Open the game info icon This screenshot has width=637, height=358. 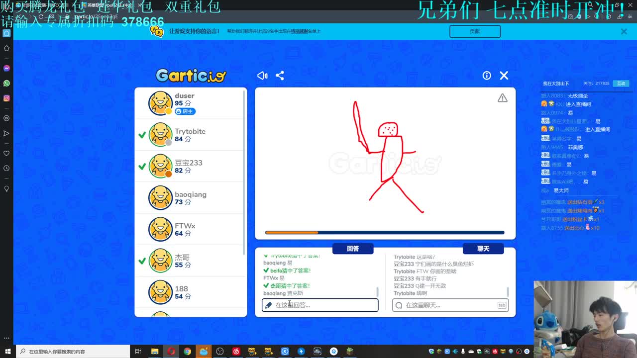[487, 76]
